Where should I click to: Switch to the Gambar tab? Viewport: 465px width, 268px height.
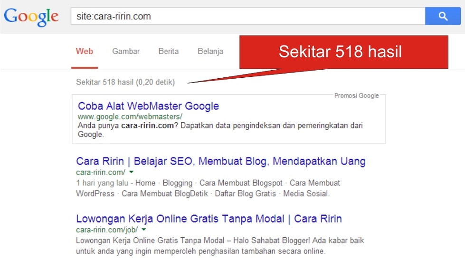click(126, 51)
